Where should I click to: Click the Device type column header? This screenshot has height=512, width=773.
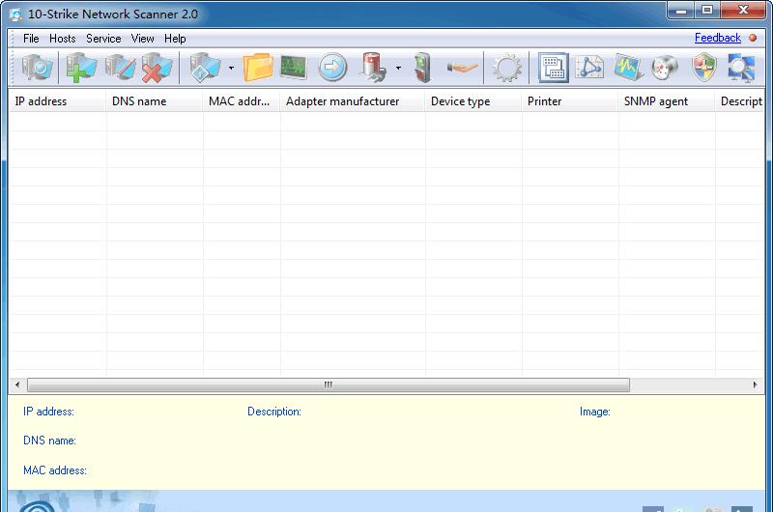pos(473,101)
